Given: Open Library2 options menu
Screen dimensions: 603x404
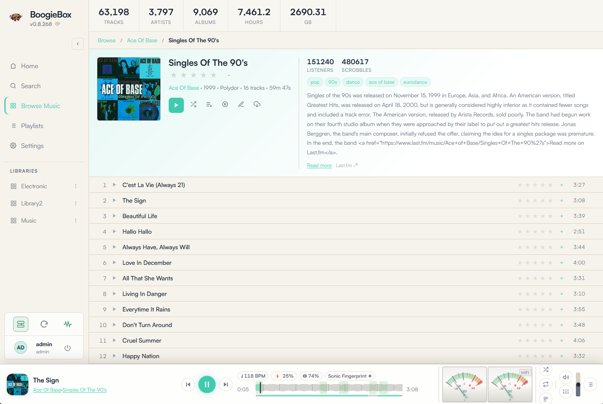Looking at the screenshot, I should pos(76,203).
